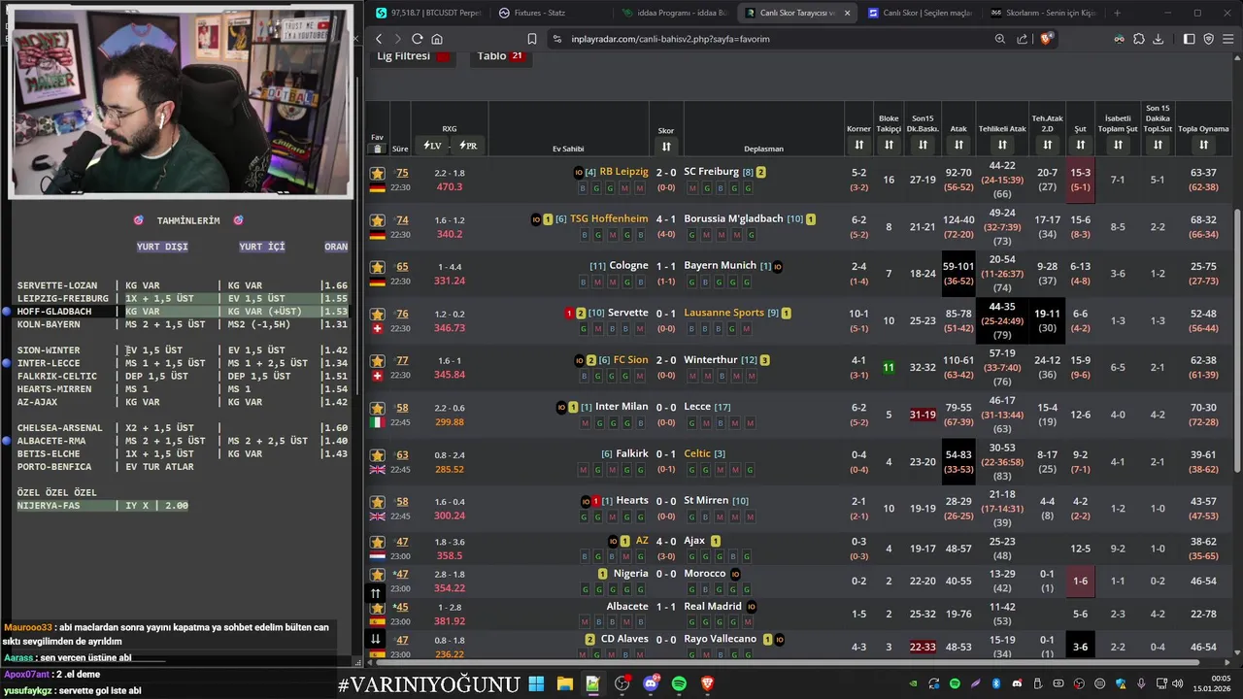1243x699 pixels.
Task: Sort by İsabetli Toplam Şut column
Action: (1118, 145)
